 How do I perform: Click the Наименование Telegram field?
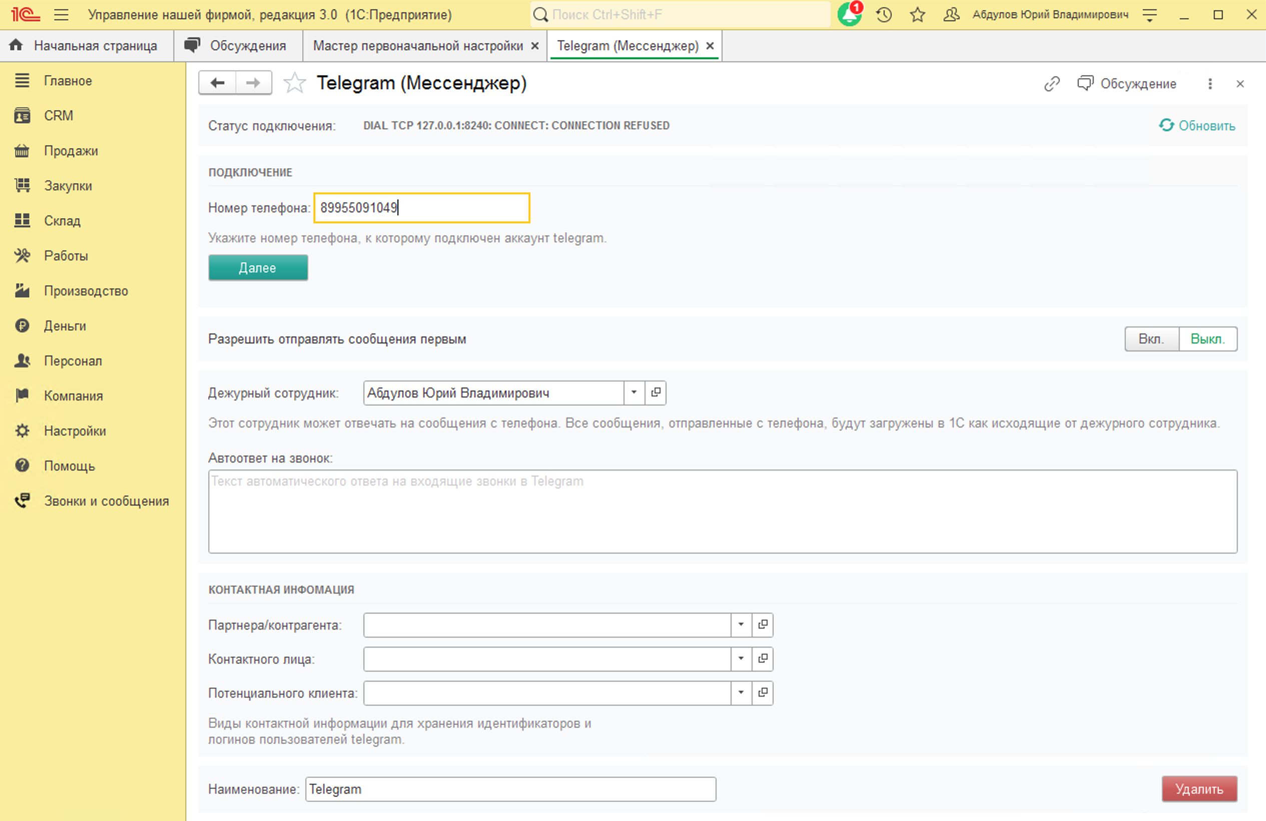click(511, 789)
